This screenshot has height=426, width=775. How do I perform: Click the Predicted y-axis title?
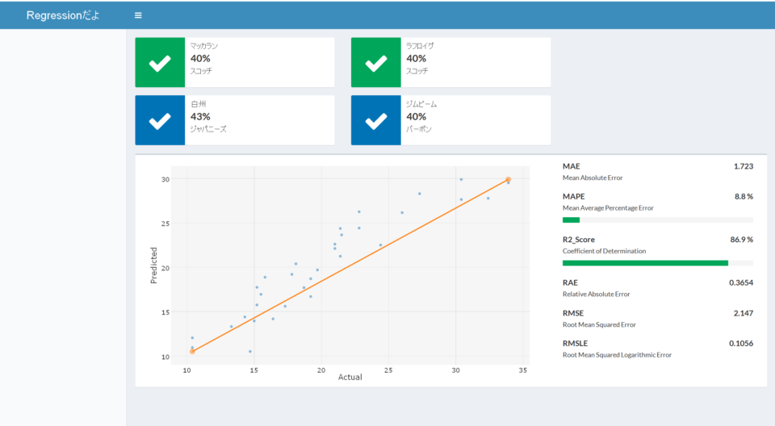[153, 265]
